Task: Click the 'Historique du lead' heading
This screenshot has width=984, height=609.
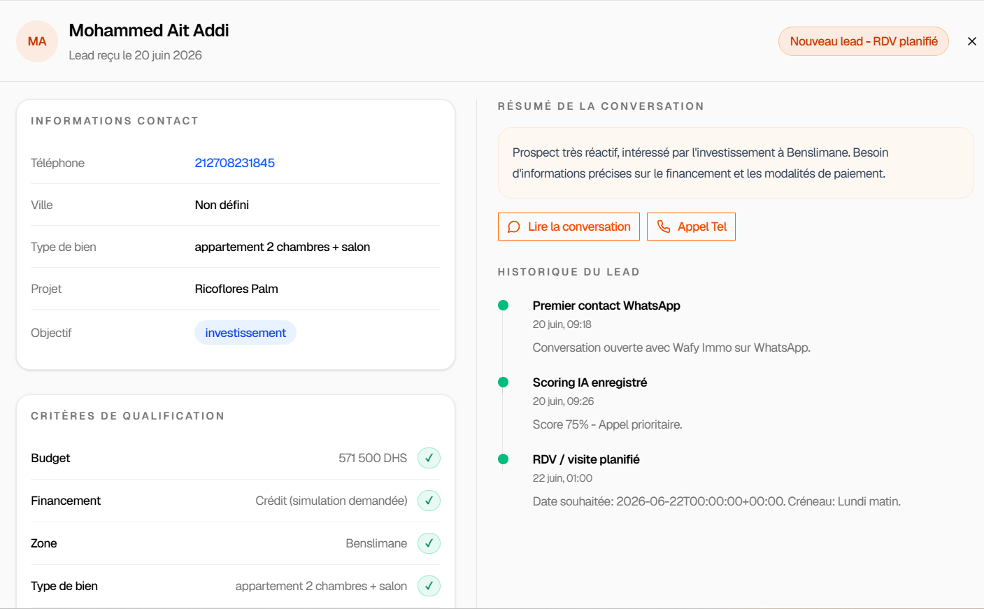Action: (x=569, y=272)
